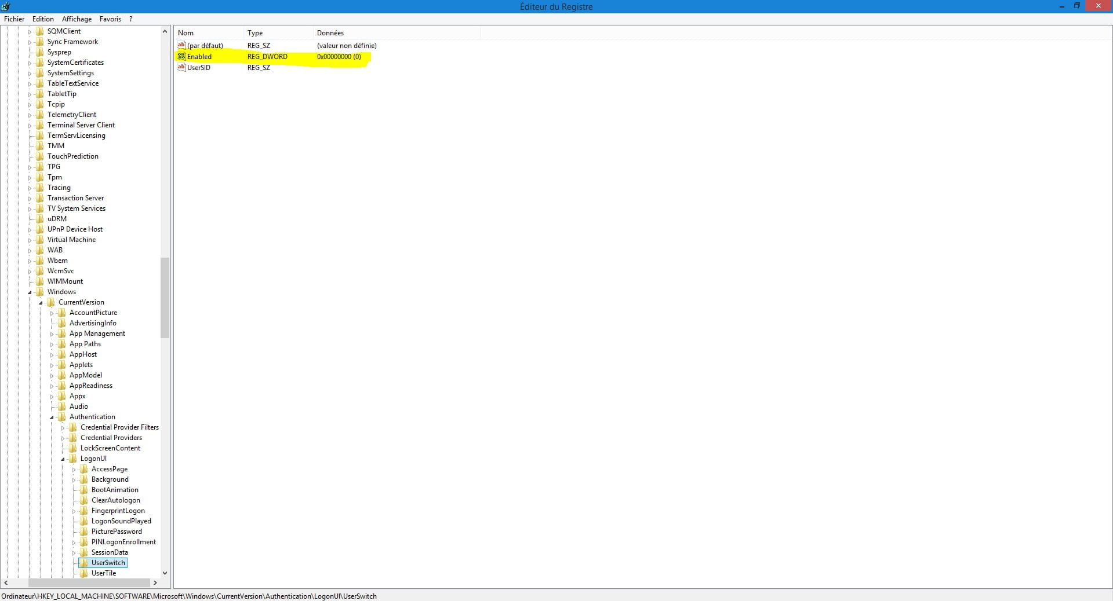Open the ? help menu
The width and height of the screenshot is (1113, 601).
point(131,19)
